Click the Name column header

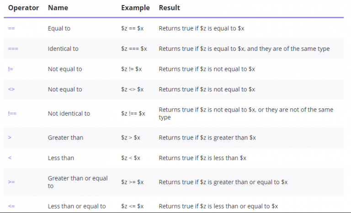click(x=58, y=8)
